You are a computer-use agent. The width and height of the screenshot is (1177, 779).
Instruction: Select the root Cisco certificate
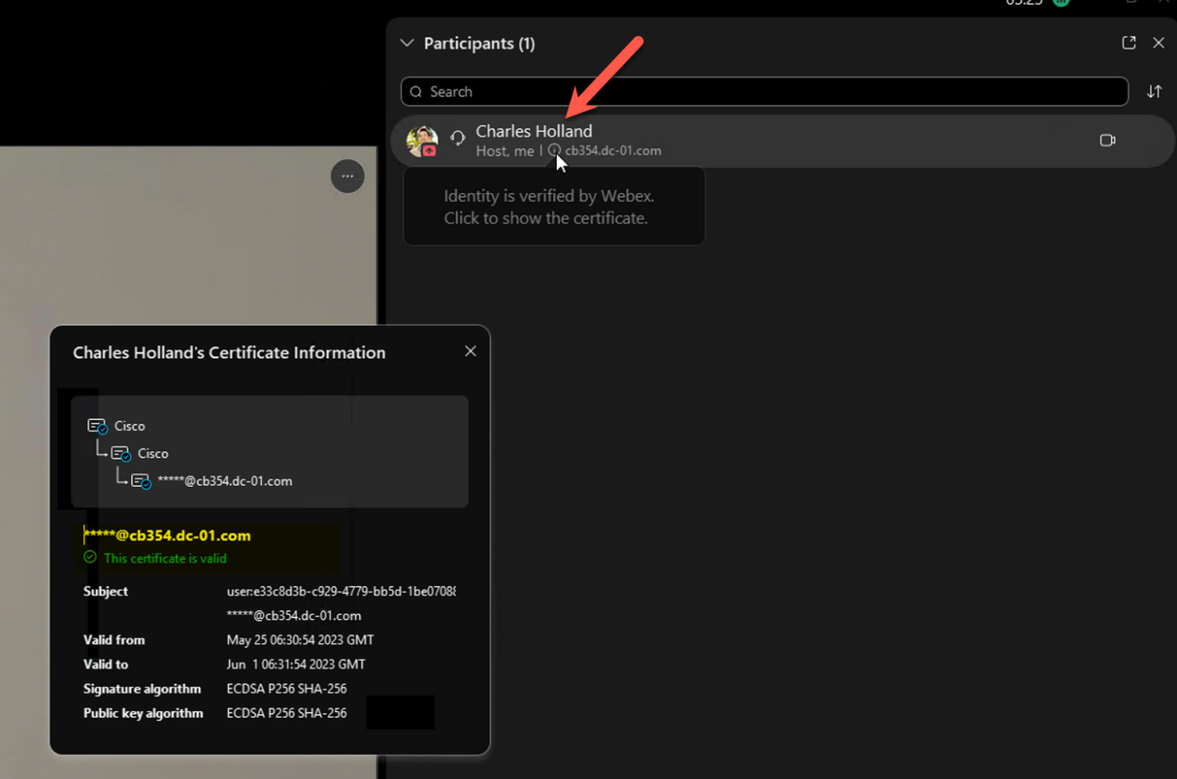pos(130,426)
